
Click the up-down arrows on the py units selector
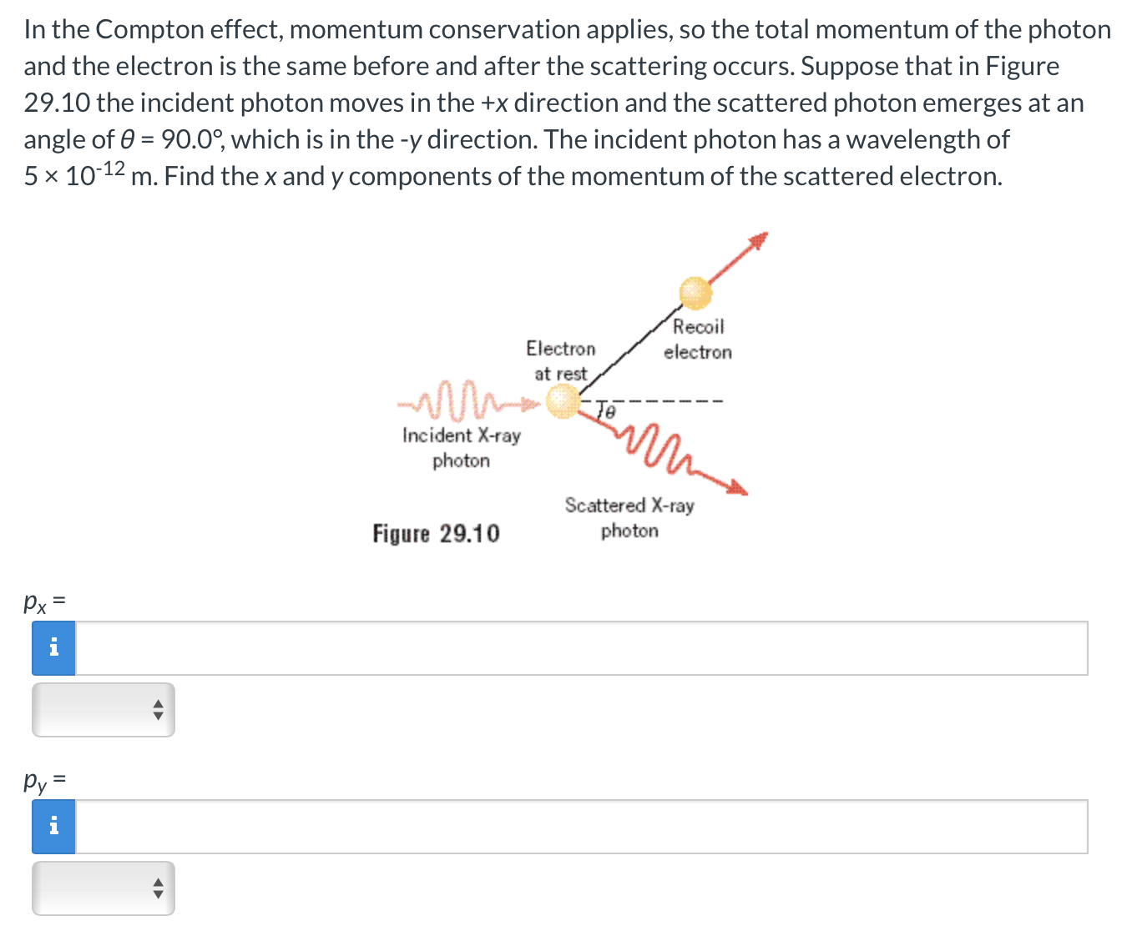159,888
